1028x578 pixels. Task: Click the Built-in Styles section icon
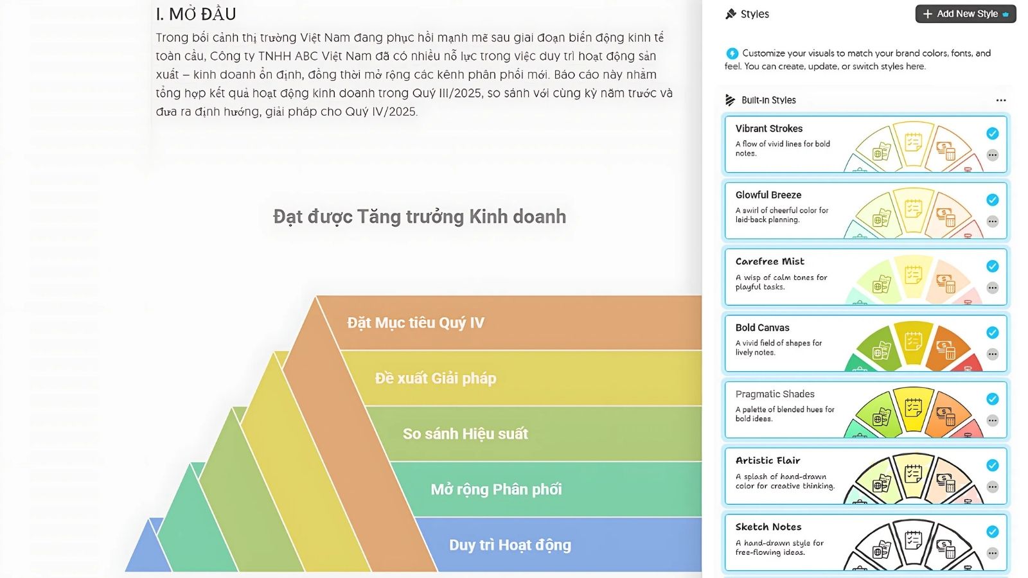tap(730, 100)
